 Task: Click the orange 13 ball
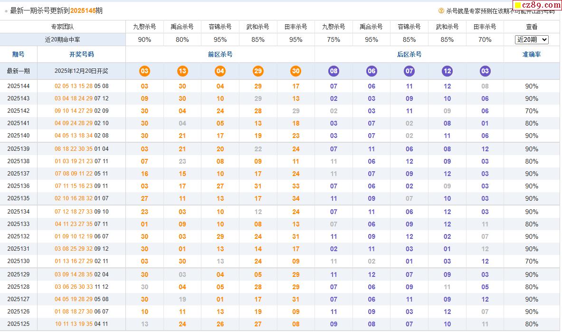pyautogui.click(x=182, y=71)
